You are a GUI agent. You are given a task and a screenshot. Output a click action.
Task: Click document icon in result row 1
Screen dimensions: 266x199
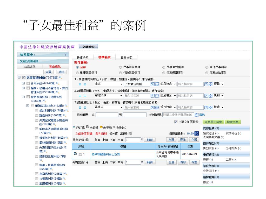[x=75, y=154]
